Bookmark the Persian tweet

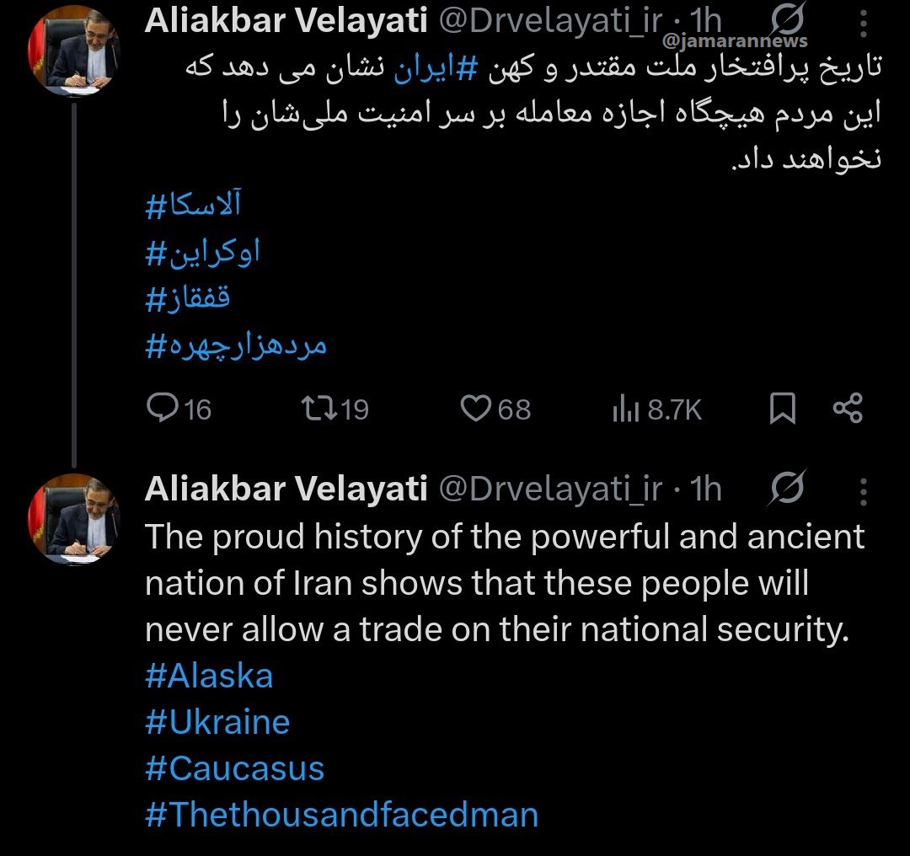(x=783, y=409)
